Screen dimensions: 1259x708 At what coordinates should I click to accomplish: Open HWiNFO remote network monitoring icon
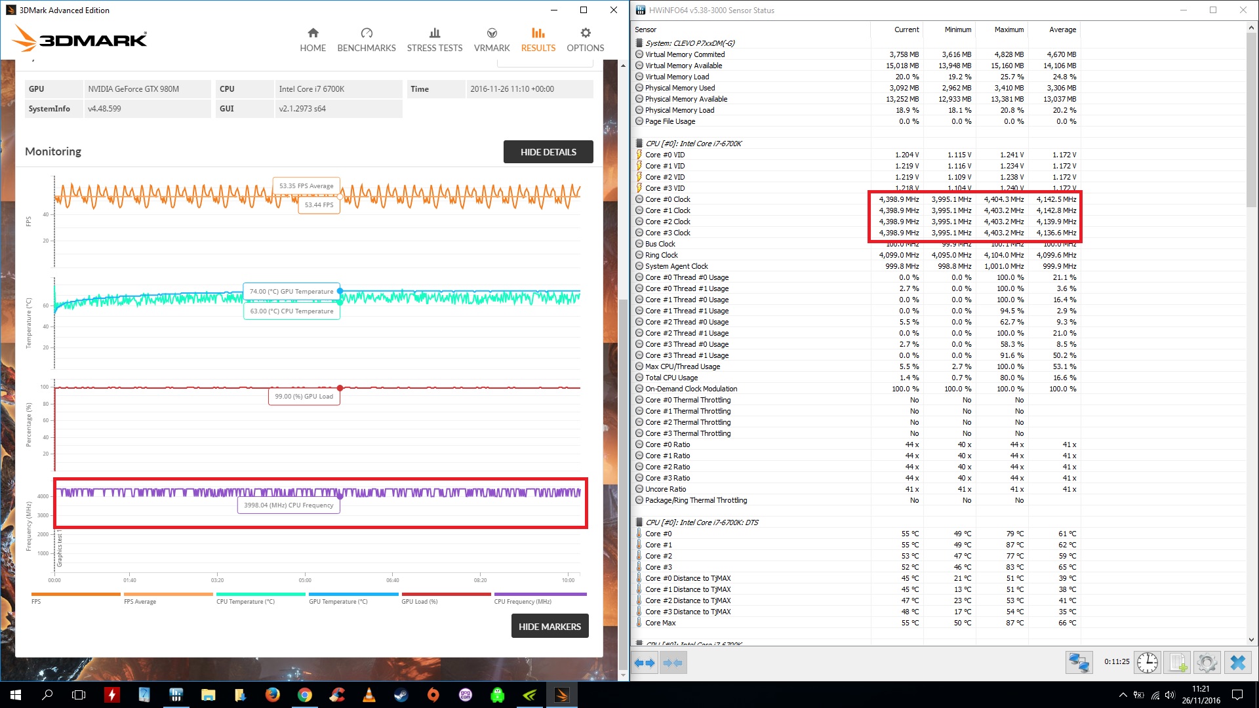(x=1079, y=662)
